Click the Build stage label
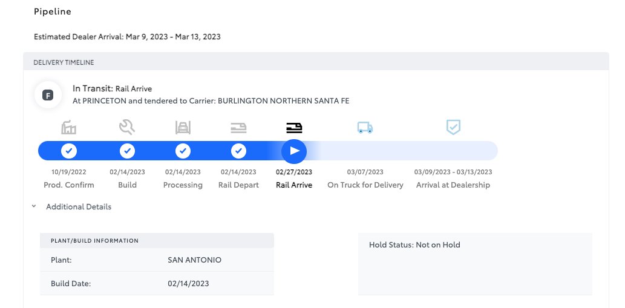 pos(127,185)
